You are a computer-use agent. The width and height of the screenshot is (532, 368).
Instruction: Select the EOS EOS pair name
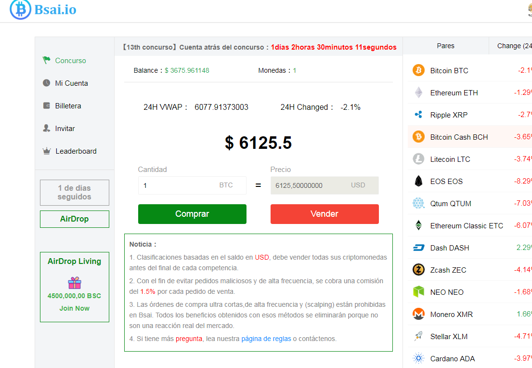click(446, 181)
